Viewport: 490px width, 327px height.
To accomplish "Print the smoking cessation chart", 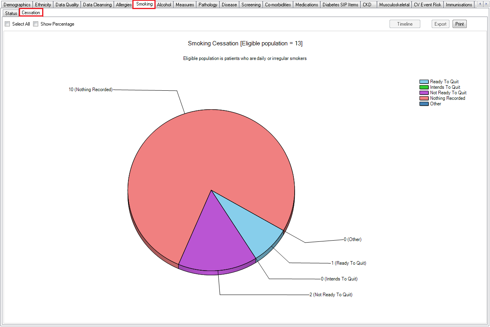I will (460, 24).
